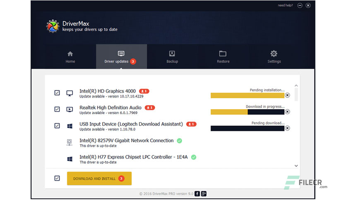Click the DriverMax logo icon

[53, 26]
